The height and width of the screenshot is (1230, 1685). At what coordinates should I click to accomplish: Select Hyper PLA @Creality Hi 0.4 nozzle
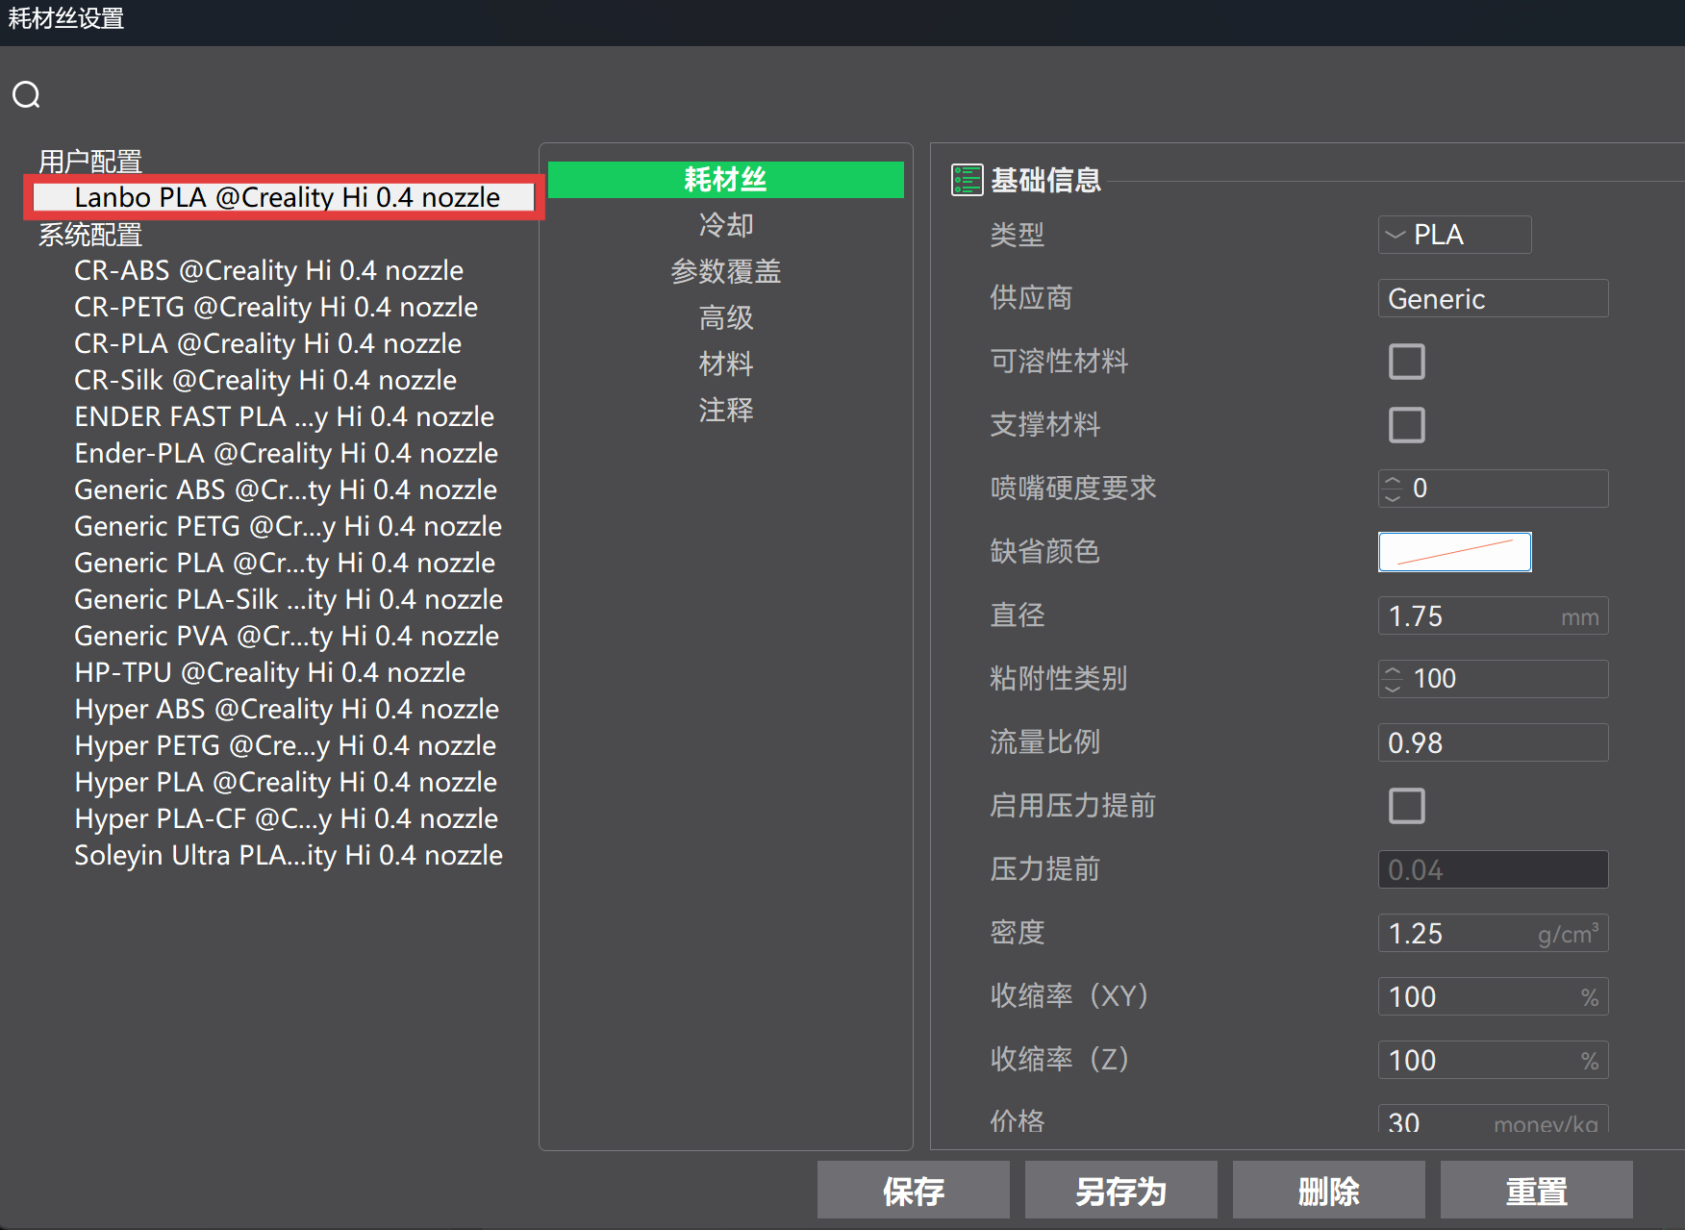click(286, 783)
